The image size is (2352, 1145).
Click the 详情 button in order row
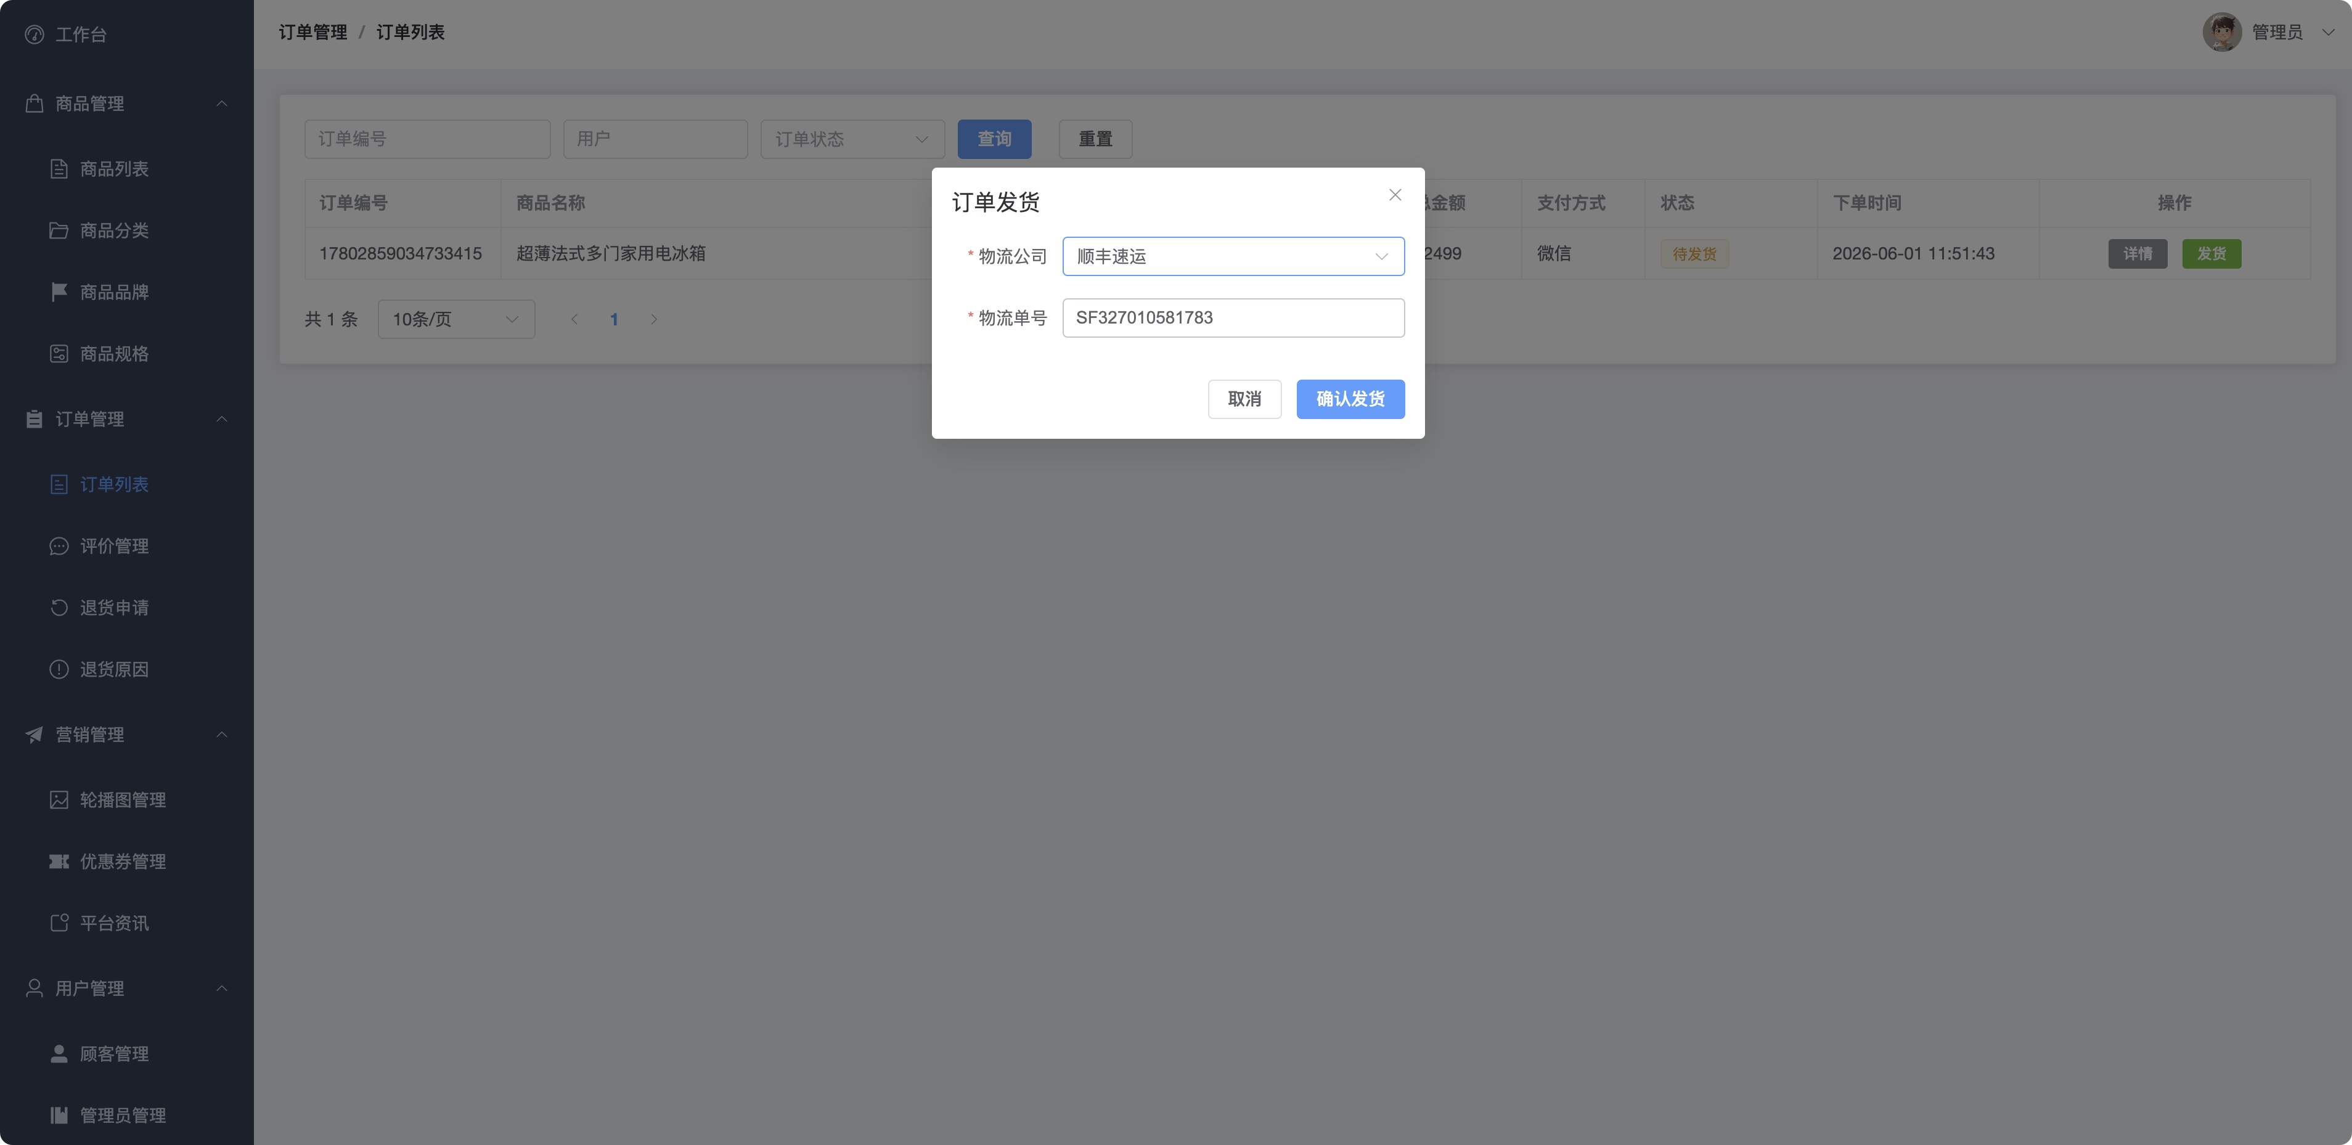pyautogui.click(x=2136, y=254)
